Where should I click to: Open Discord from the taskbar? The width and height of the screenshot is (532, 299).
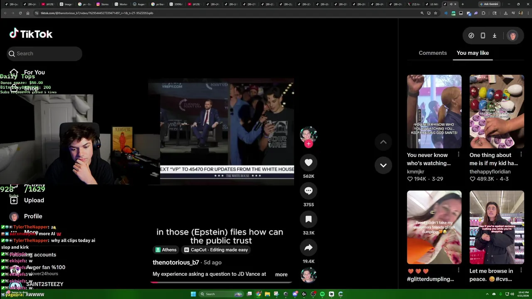pyautogui.click(x=295, y=294)
